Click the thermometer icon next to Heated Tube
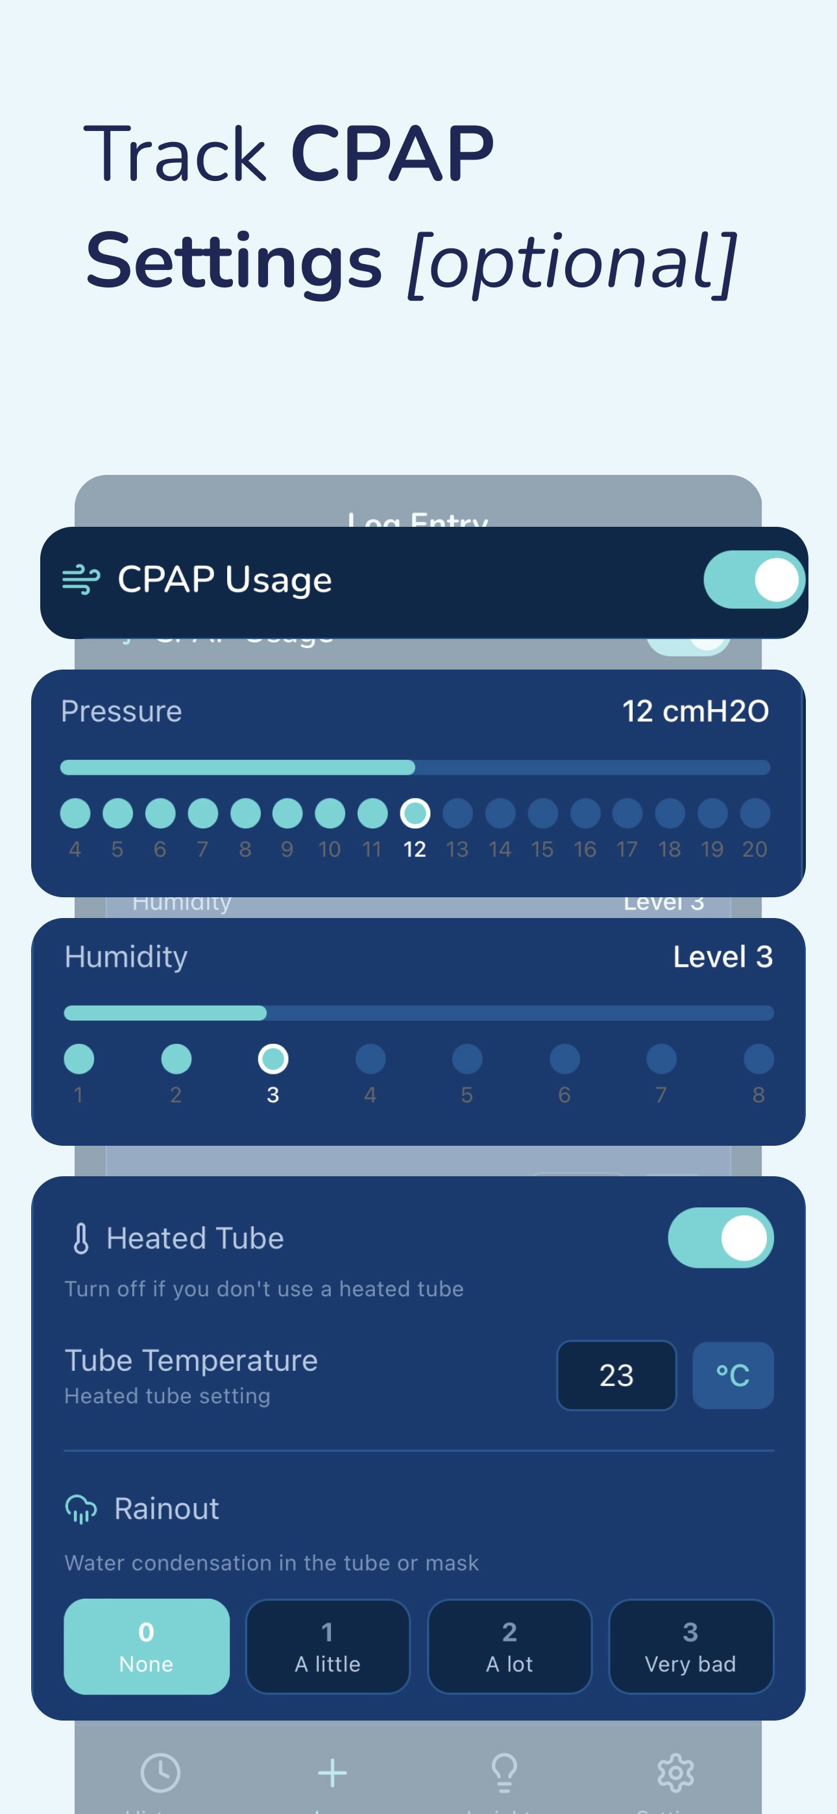This screenshot has height=1814, width=837. pyautogui.click(x=80, y=1237)
